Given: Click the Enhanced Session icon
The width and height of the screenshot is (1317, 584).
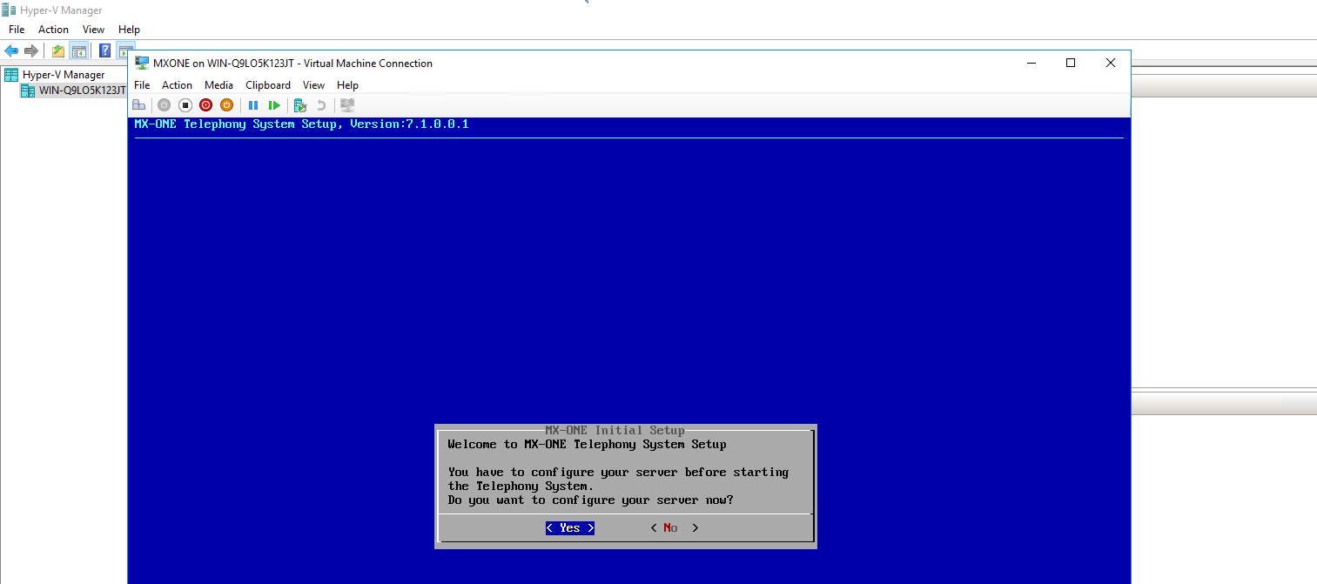Looking at the screenshot, I should click(347, 105).
